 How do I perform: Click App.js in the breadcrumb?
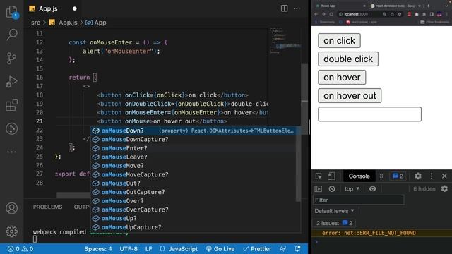click(68, 23)
